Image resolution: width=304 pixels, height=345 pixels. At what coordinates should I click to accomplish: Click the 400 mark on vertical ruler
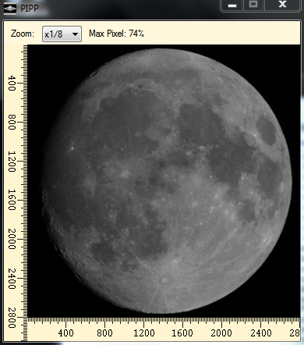pyautogui.click(x=12, y=84)
